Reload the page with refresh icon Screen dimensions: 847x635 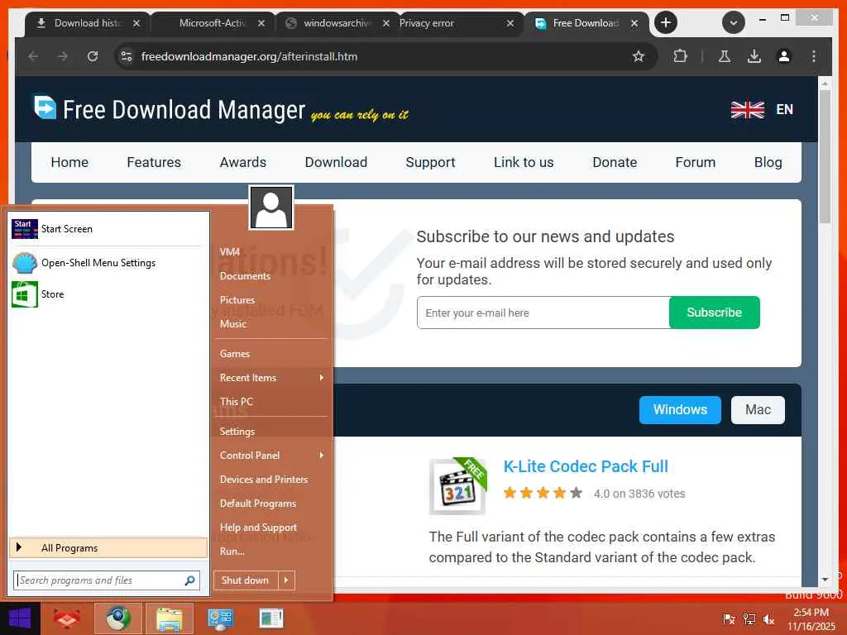pyautogui.click(x=93, y=56)
